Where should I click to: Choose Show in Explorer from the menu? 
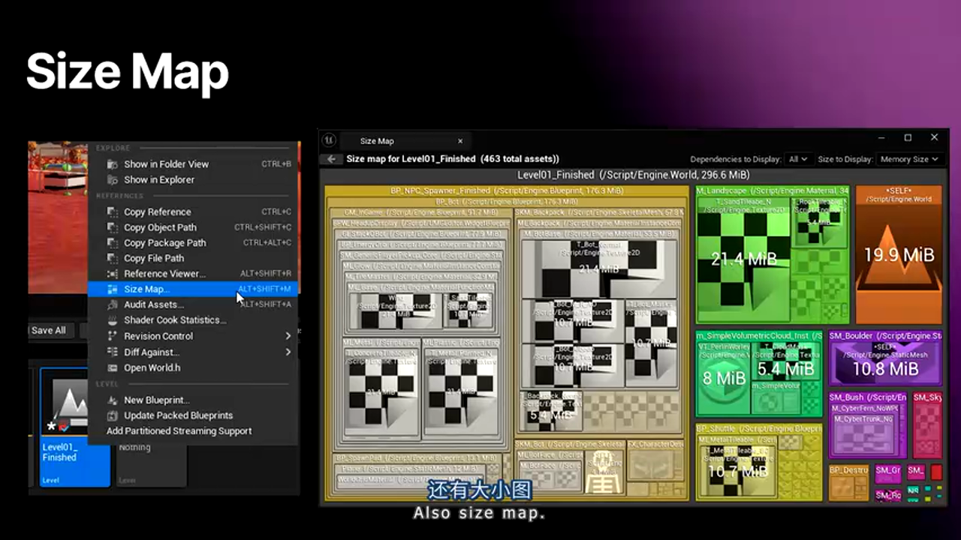pyautogui.click(x=159, y=179)
